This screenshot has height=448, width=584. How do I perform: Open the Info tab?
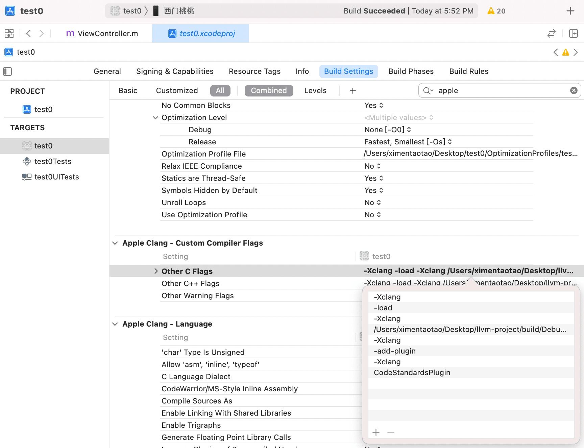point(302,72)
